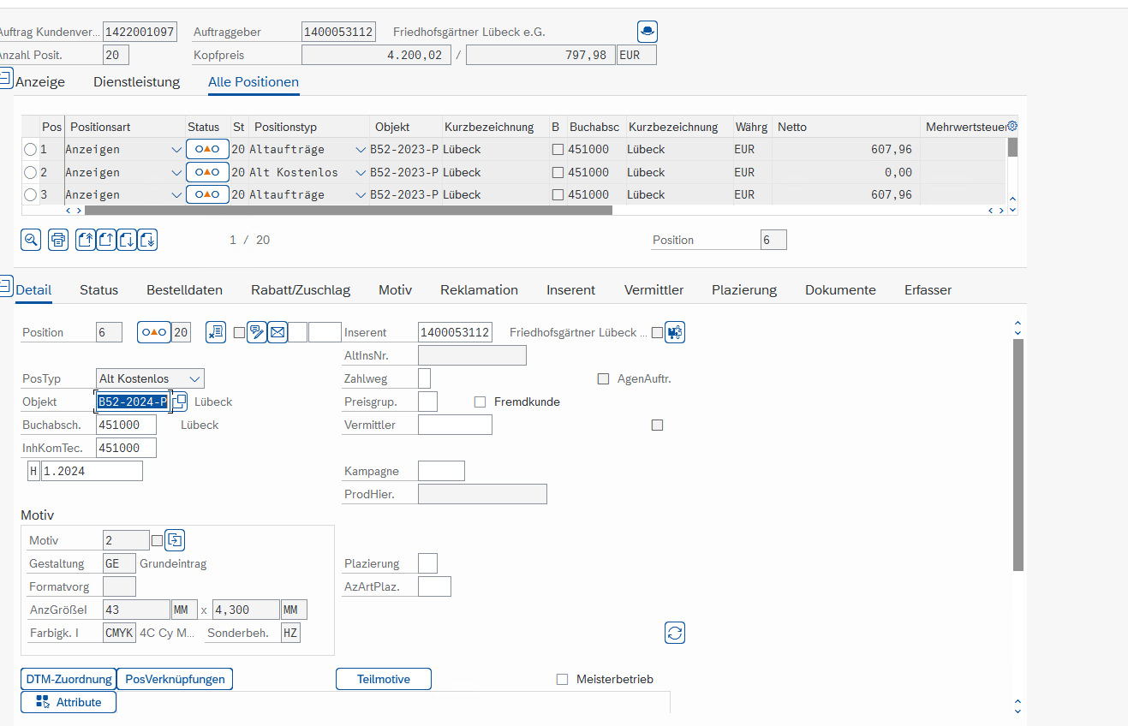Open the Dokumente tab
Image resolution: width=1128 pixels, height=726 pixels.
pyautogui.click(x=840, y=289)
